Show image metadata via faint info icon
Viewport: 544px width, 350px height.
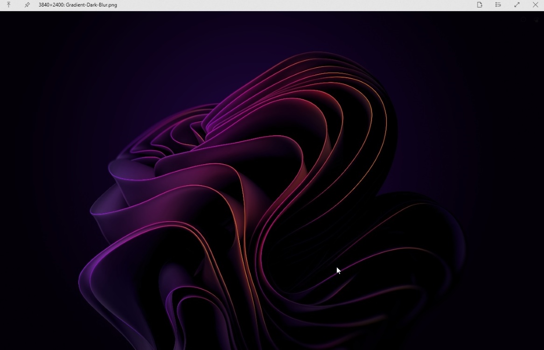coord(523,20)
